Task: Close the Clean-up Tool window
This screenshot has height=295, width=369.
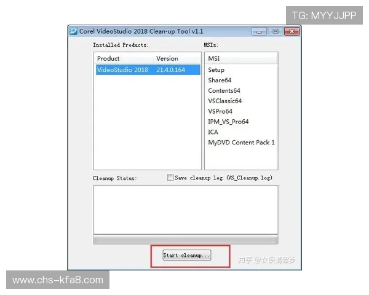Action: (x=292, y=31)
